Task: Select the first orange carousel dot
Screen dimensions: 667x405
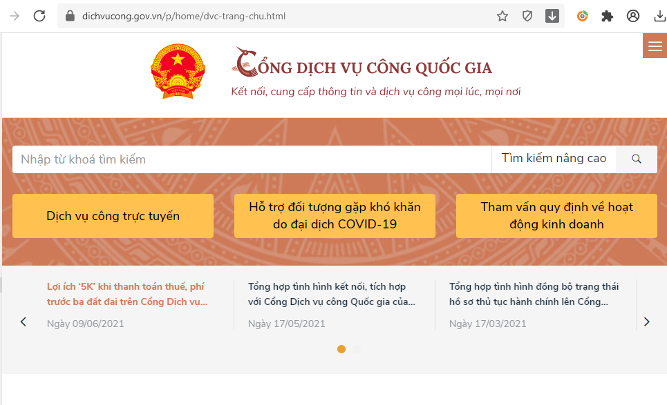Action: coord(341,349)
